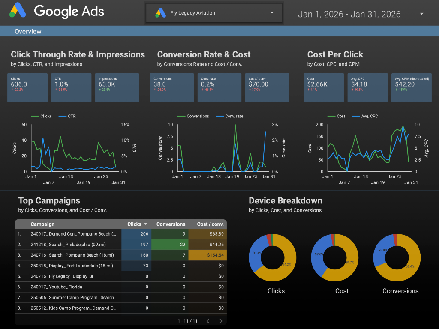Sort table by the Clicks column arrow
Screen dimensions: 439x329
pyautogui.click(x=146, y=224)
